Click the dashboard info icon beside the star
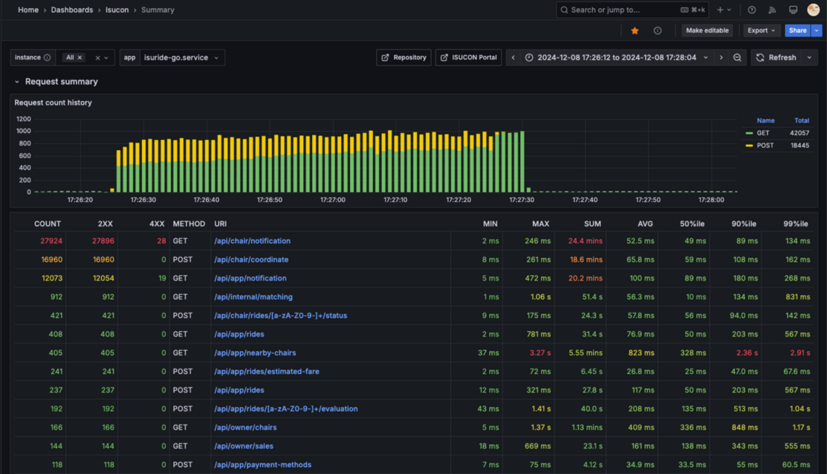Image resolution: width=827 pixels, height=474 pixels. tap(658, 31)
